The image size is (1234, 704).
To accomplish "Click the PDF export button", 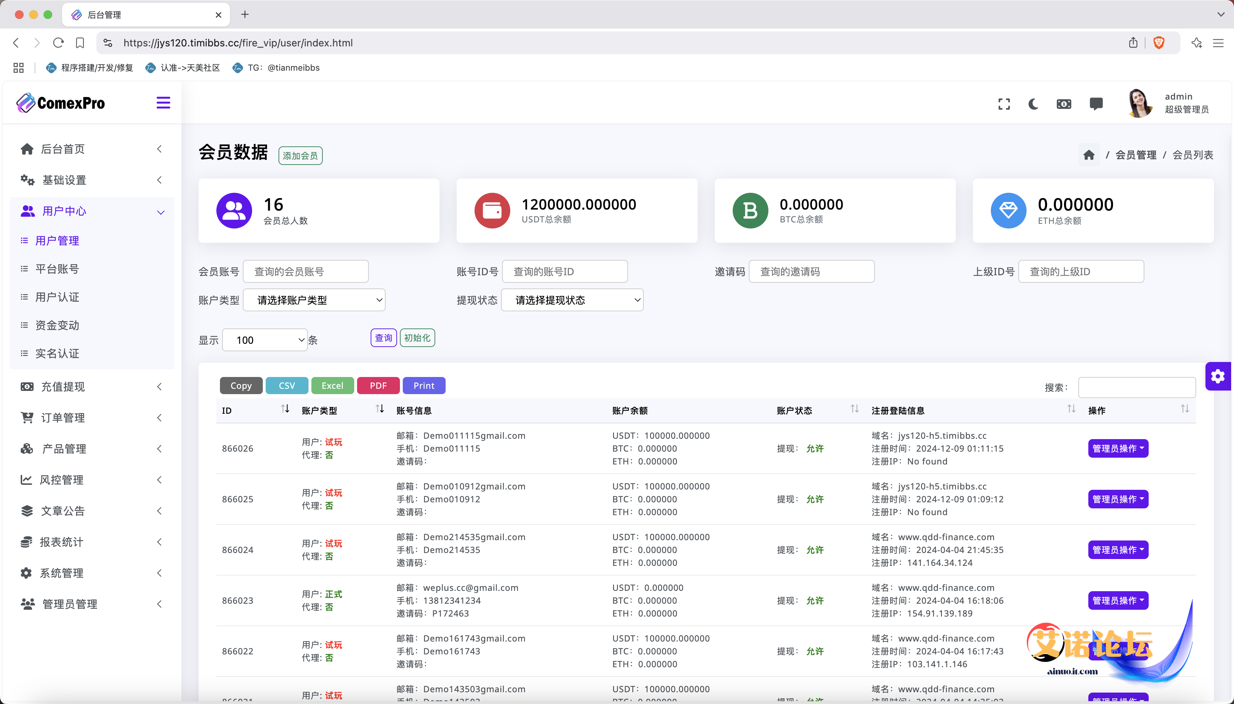I will pyautogui.click(x=378, y=385).
